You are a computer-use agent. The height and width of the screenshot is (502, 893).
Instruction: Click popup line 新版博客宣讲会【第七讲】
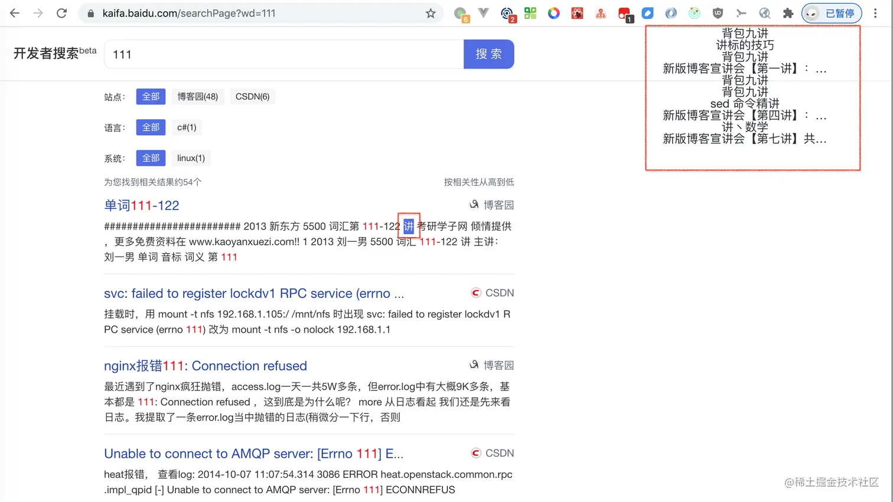(745, 139)
